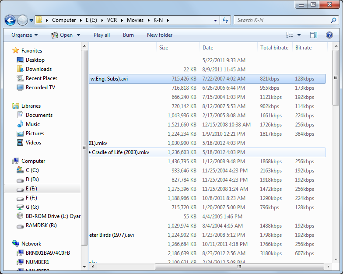Screen dimensions: 343x274
Task: Click the file list vertical scrollbar thumb
Action: coord(336,77)
